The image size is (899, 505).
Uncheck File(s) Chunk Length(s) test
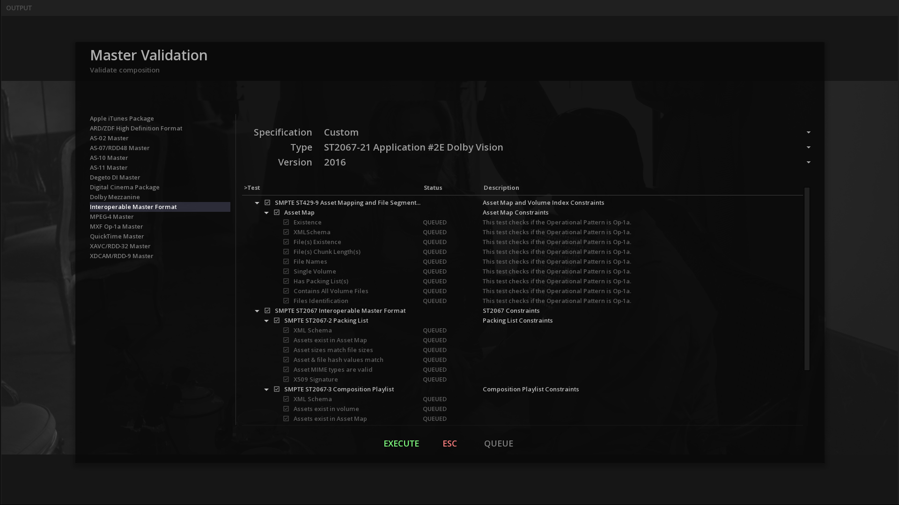(286, 252)
